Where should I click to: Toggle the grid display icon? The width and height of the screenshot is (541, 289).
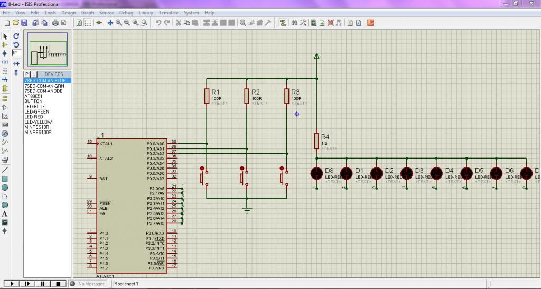coord(88,23)
